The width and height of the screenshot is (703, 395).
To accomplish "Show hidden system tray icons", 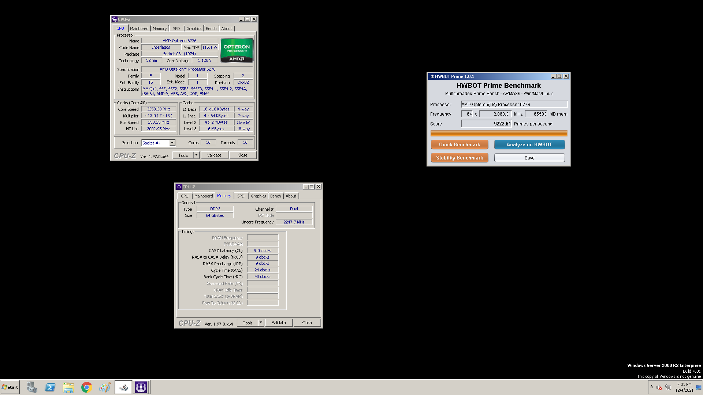I will [x=651, y=387].
